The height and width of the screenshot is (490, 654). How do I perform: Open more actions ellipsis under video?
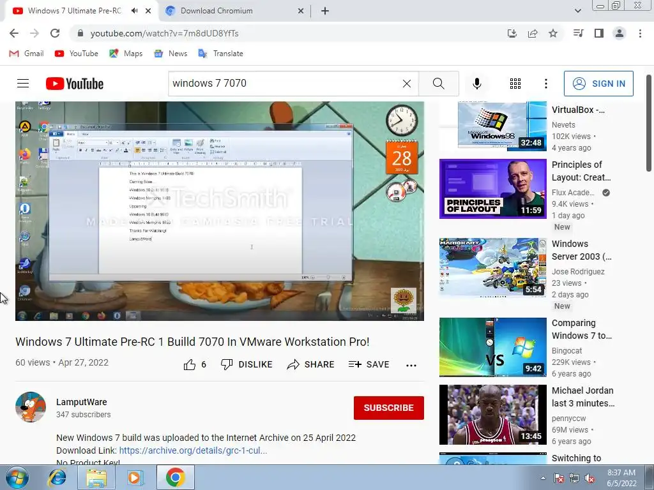(411, 366)
